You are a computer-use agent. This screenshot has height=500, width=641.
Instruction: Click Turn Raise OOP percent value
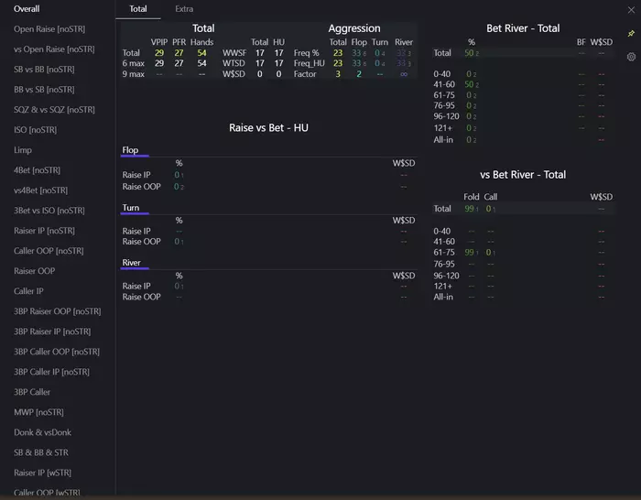[x=177, y=242]
